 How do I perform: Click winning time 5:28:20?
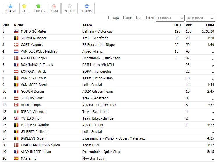(x=208, y=31)
